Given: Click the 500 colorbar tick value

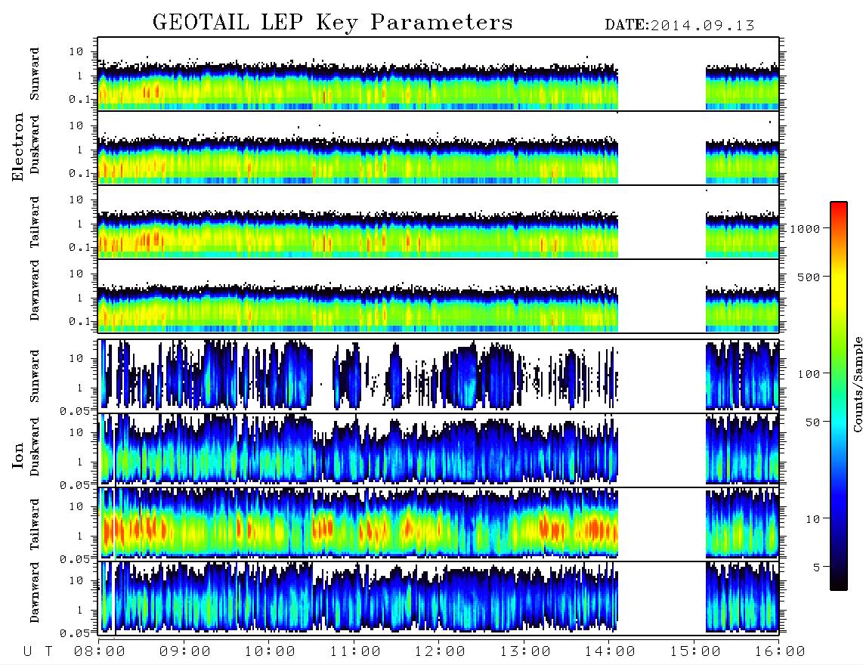Looking at the screenshot, I should (809, 277).
